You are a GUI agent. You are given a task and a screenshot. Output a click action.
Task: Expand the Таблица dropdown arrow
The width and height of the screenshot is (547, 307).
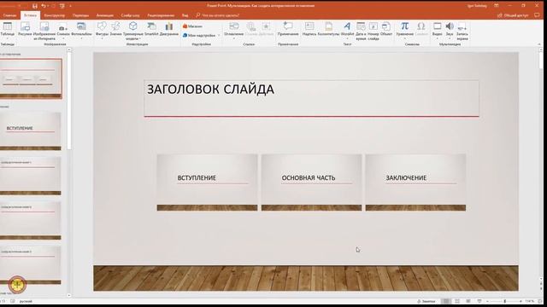click(8, 38)
